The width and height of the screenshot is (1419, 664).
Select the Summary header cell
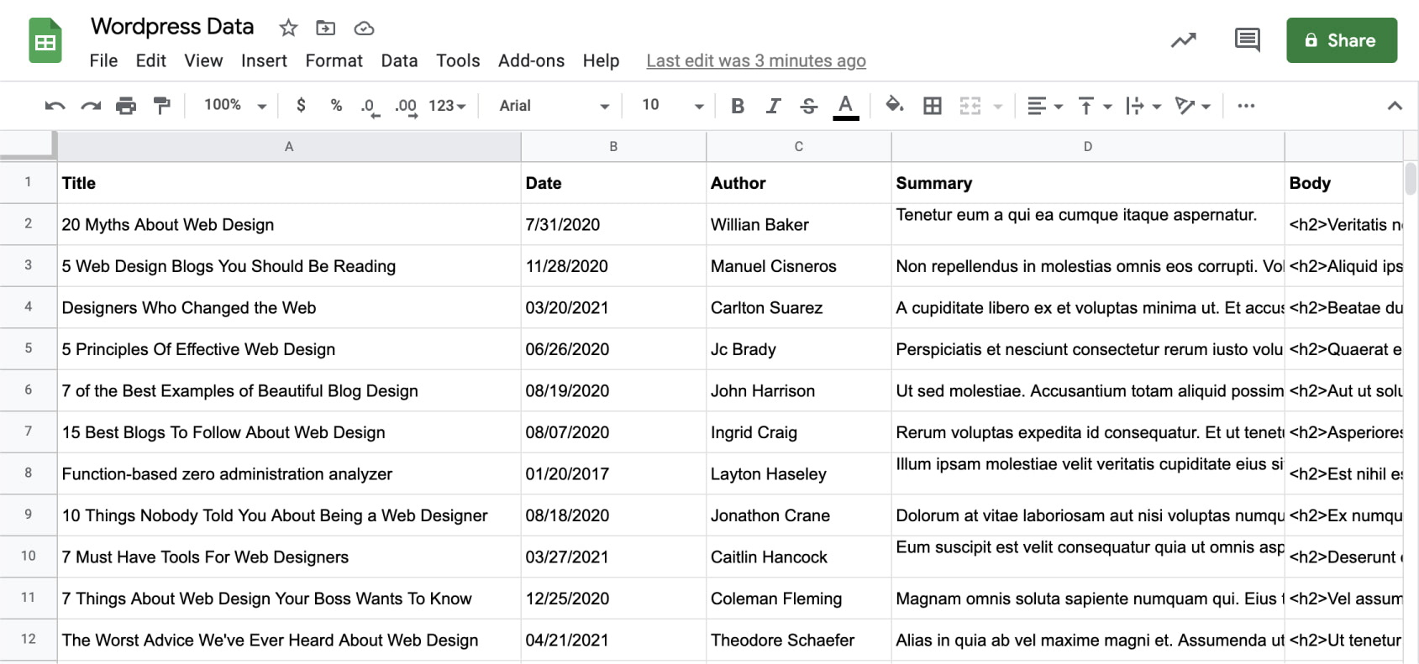point(1088,183)
